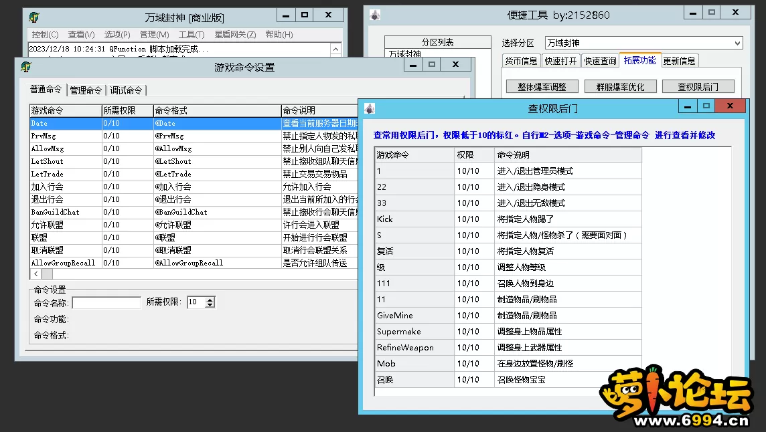The width and height of the screenshot is (766, 432).
Task: Switch to the 快速查询 tab
Action: click(600, 61)
